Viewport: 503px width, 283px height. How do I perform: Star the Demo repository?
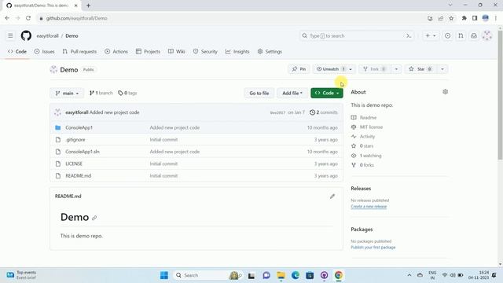click(x=420, y=69)
